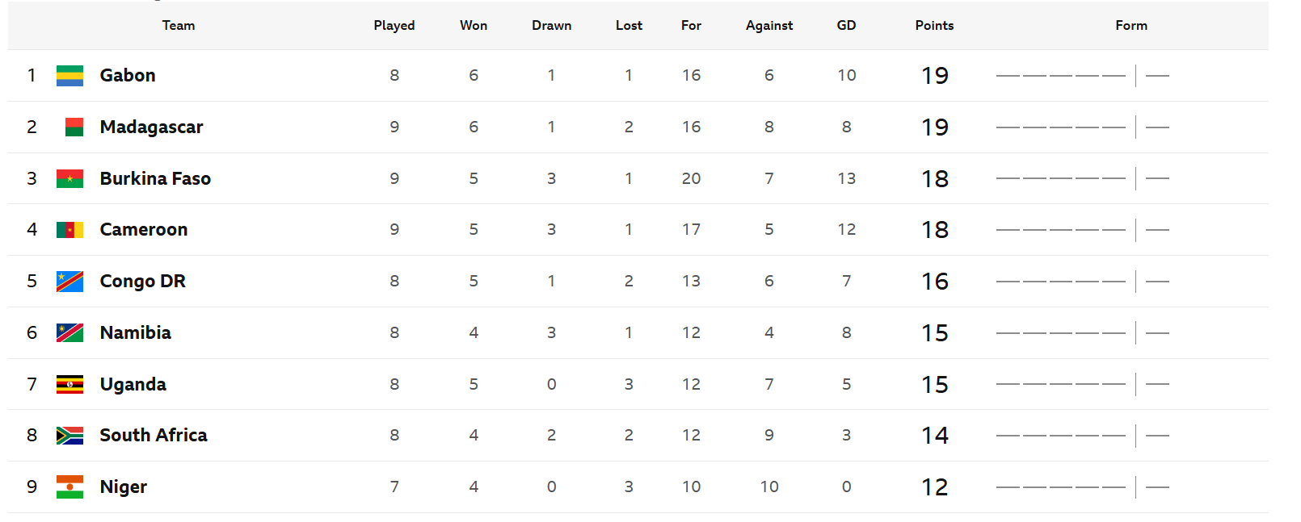Click the Congo DR flag icon
The height and width of the screenshot is (522, 1301).
69,282
